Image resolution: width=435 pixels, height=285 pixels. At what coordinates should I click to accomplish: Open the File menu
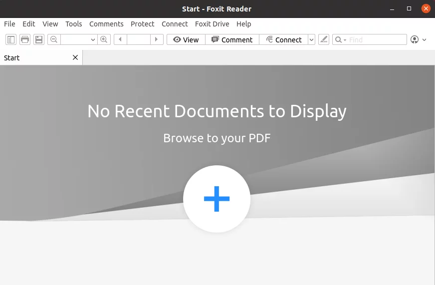(x=9, y=24)
